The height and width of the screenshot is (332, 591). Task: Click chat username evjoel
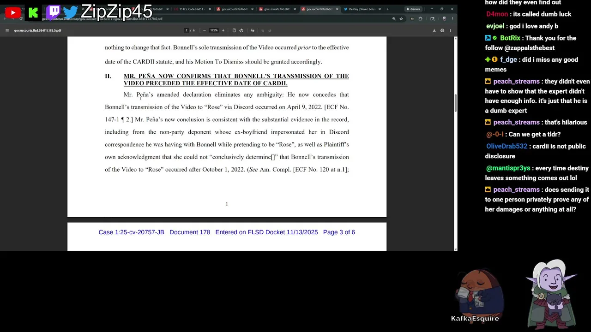(x=496, y=26)
